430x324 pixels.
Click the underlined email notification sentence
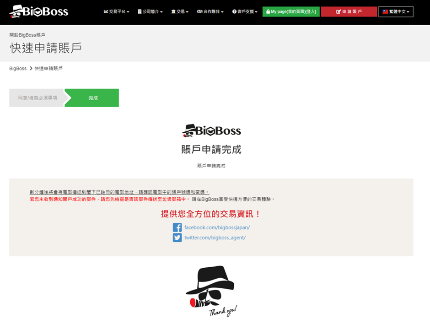coord(119,192)
